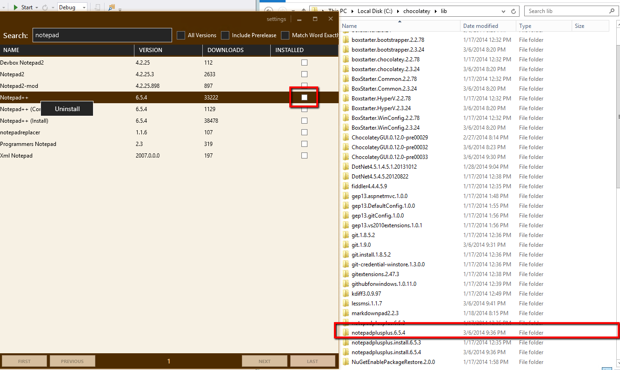Image resolution: width=620 pixels, height=370 pixels.
Task: Click the ChocolateyGUI.0.12.0-pre00033 folder icon
Action: coord(346,157)
